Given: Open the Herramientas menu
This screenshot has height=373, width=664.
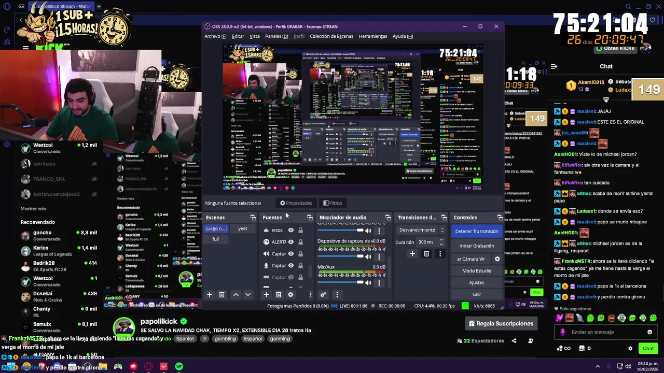Looking at the screenshot, I should point(373,36).
